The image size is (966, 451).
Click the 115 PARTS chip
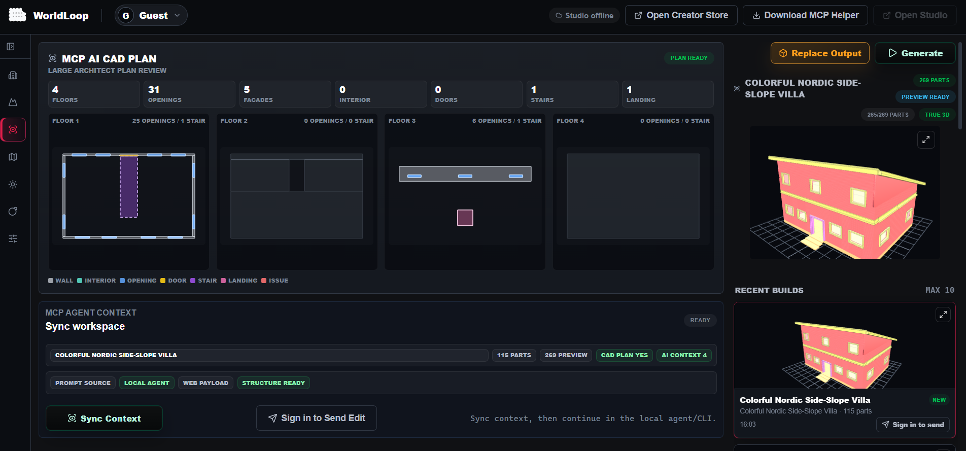click(x=514, y=355)
